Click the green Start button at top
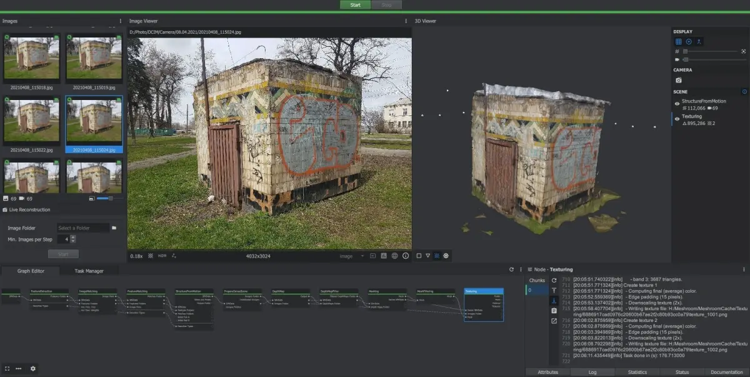 click(x=355, y=5)
